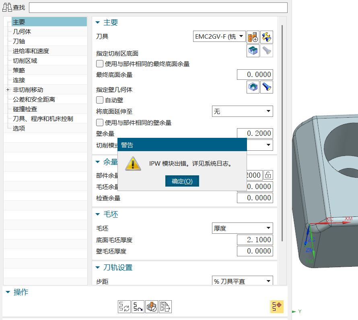Click the List tool path icon
The width and height of the screenshot is (358, 320).
point(165,307)
